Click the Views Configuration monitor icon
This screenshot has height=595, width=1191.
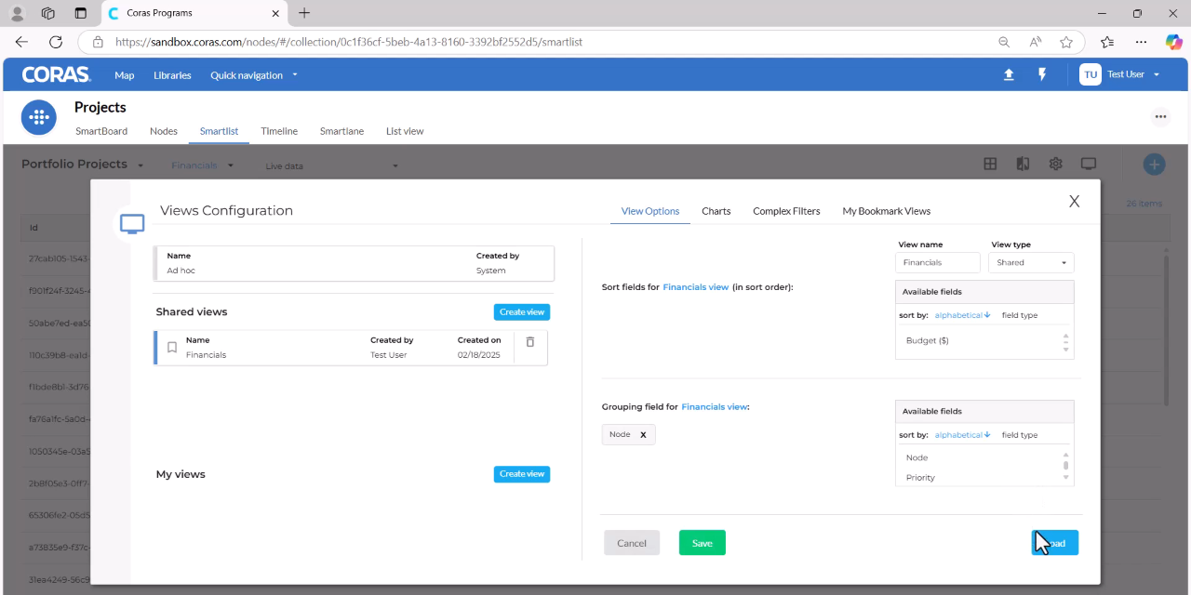pyautogui.click(x=133, y=224)
